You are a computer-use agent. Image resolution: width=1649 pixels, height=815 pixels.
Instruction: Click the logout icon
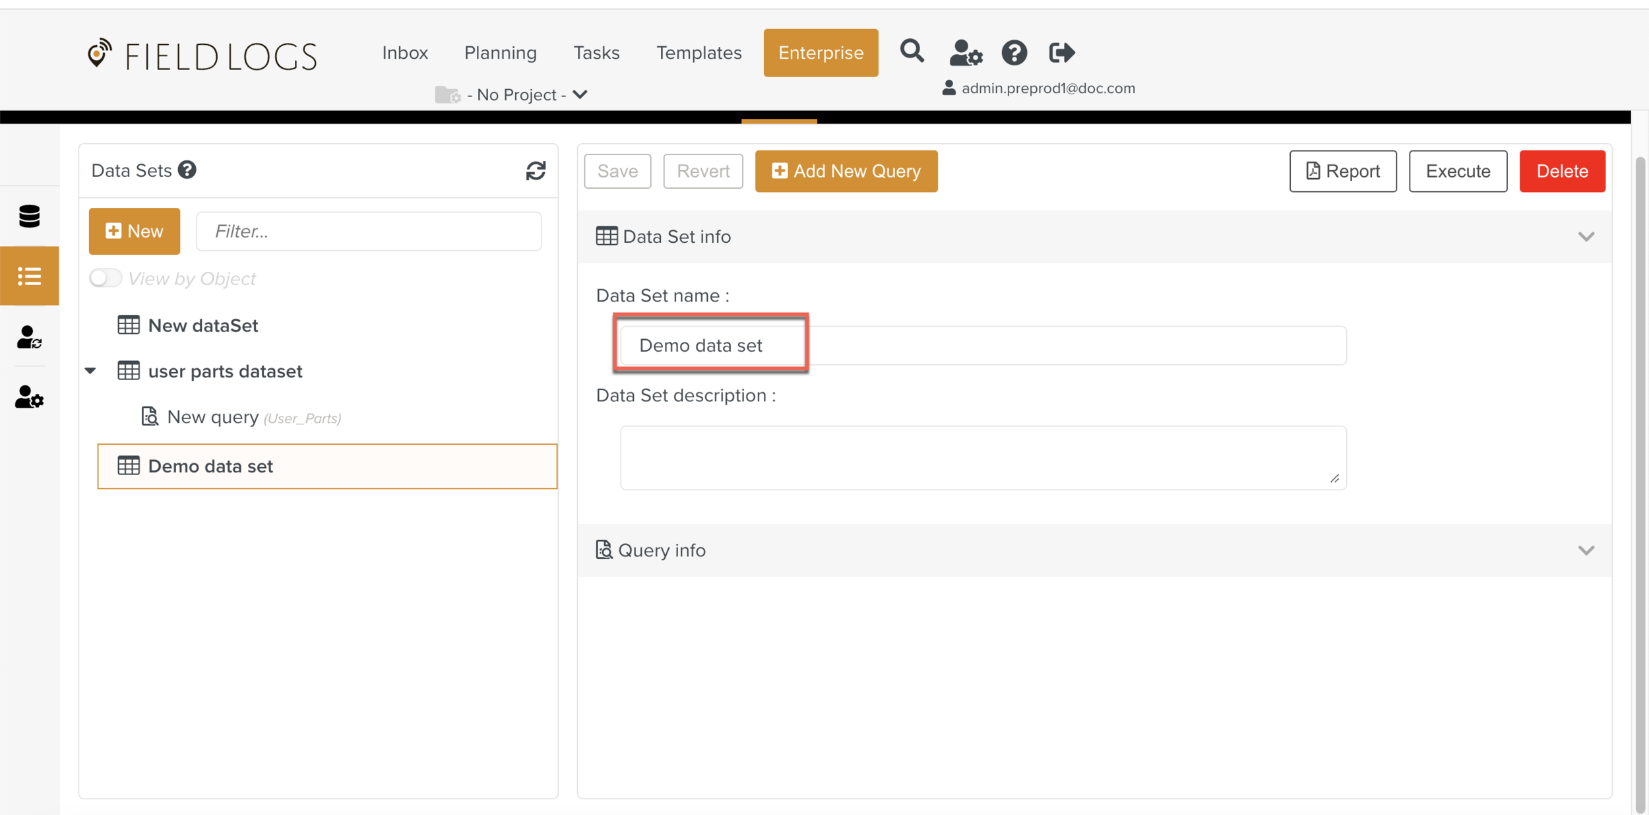1061,53
